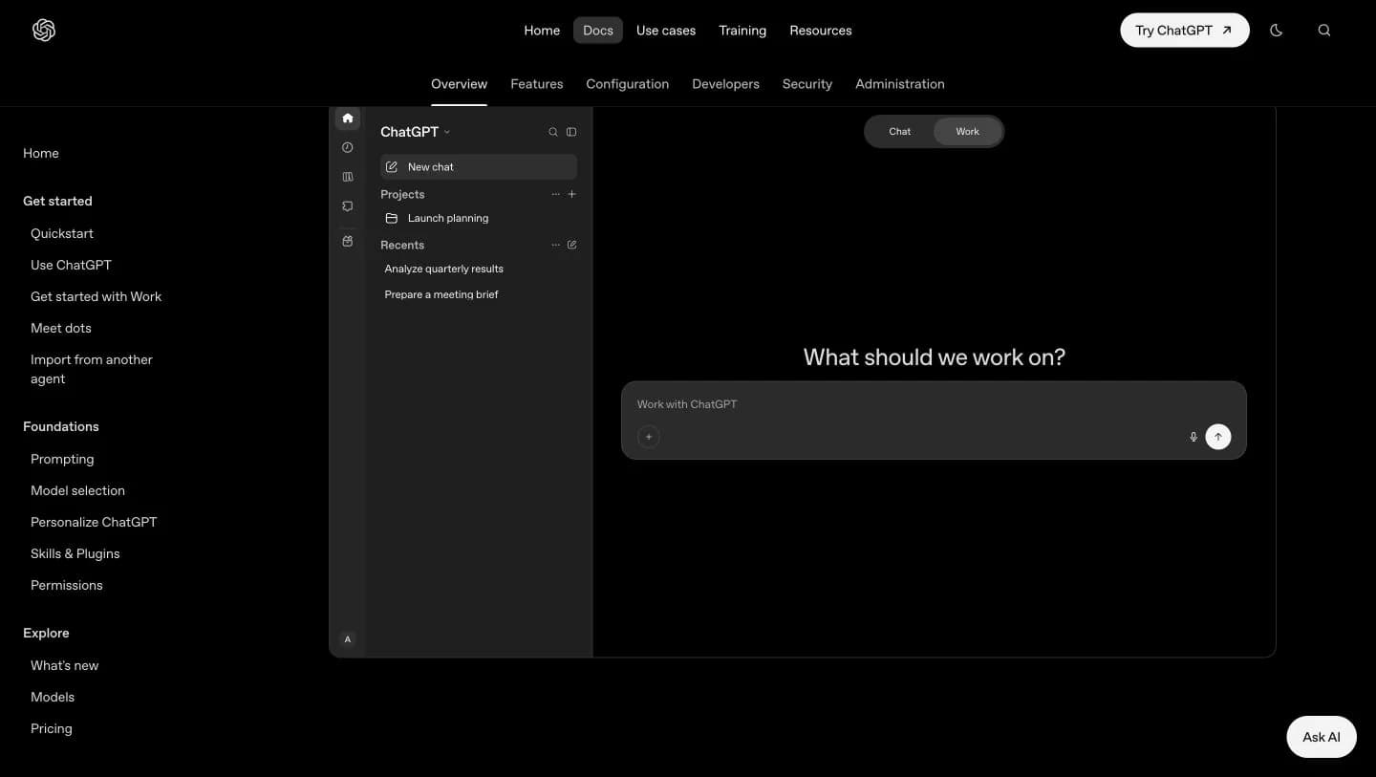This screenshot has width=1376, height=777.
Task: Click the plus attachment button in the composer
Action: [649, 437]
